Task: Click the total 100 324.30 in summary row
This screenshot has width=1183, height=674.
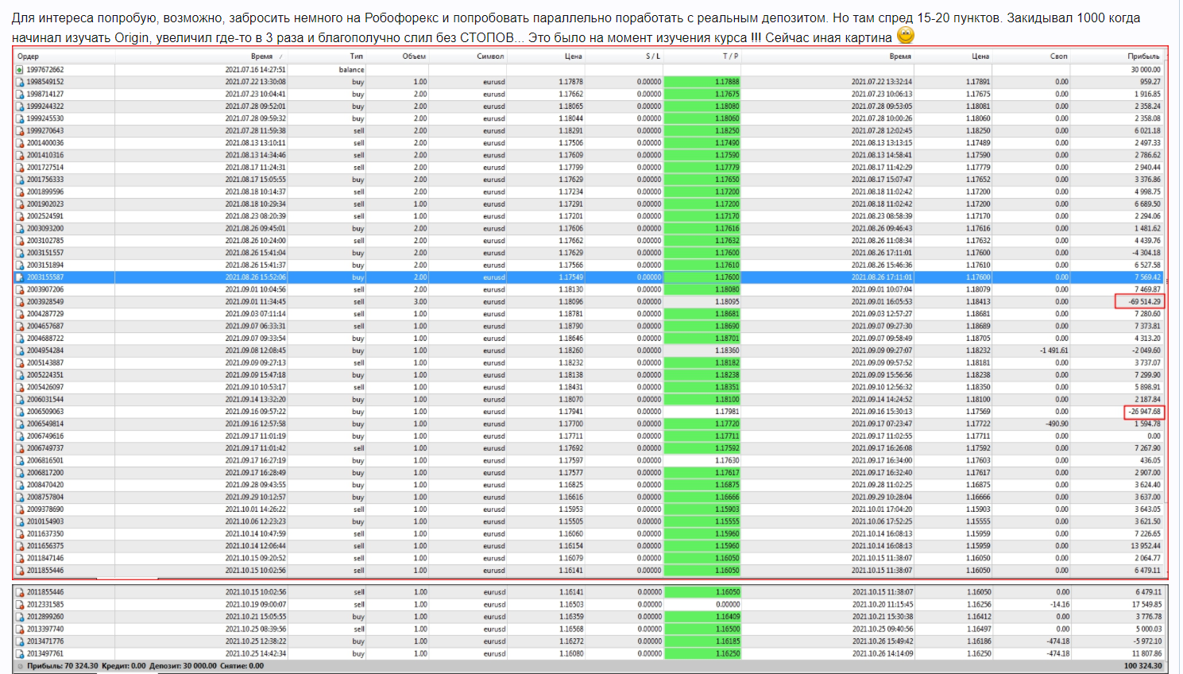Action: [1142, 666]
